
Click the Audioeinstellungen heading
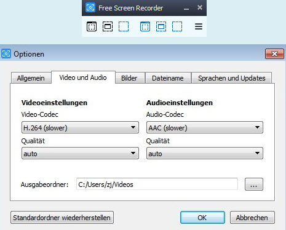coord(180,103)
